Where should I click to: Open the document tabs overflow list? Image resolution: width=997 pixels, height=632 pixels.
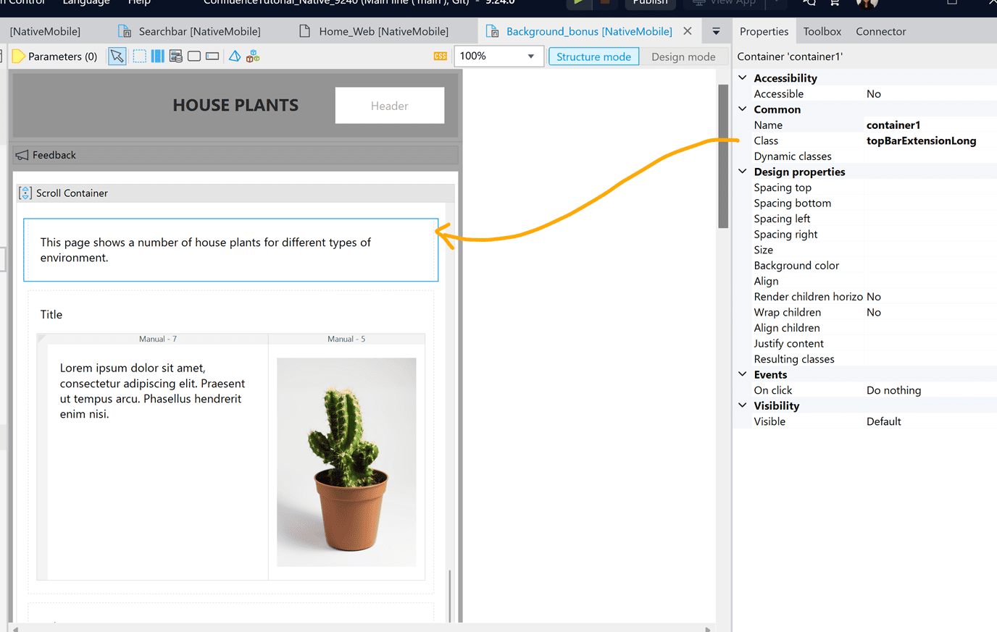(x=716, y=31)
